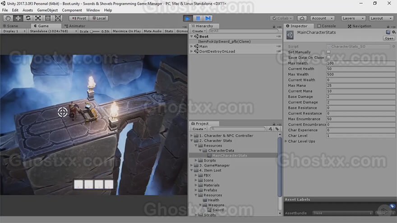Click the Health folder icon in Project
Screen dimensions: 397x223
pyautogui.click(x=205, y=200)
